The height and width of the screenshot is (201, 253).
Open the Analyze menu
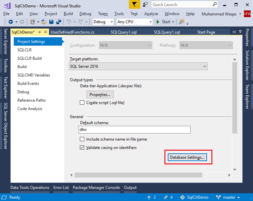click(151, 14)
